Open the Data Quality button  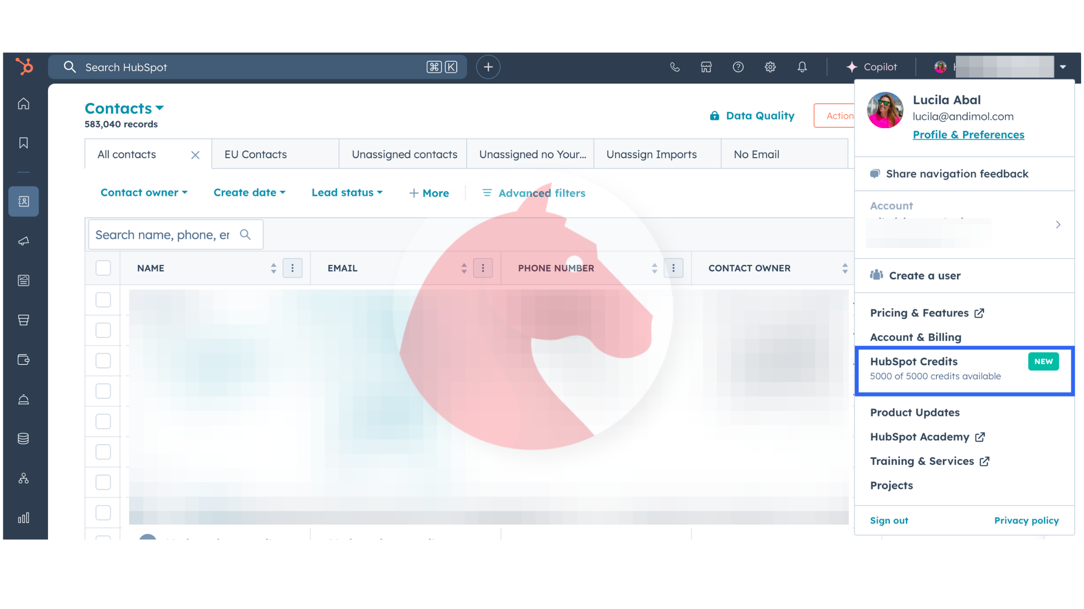[x=752, y=116]
